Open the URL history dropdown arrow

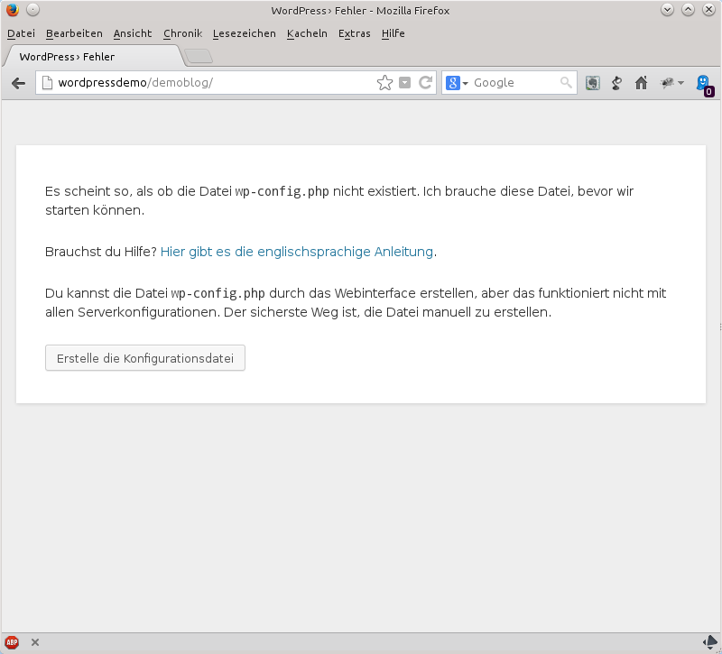coord(404,83)
